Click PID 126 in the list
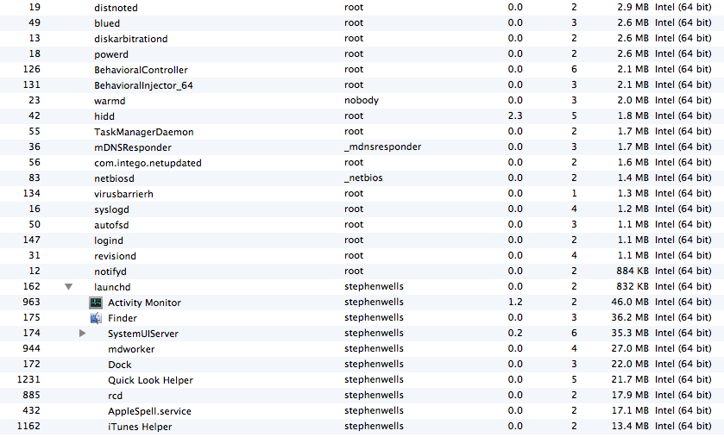This screenshot has width=724, height=437. (x=31, y=69)
